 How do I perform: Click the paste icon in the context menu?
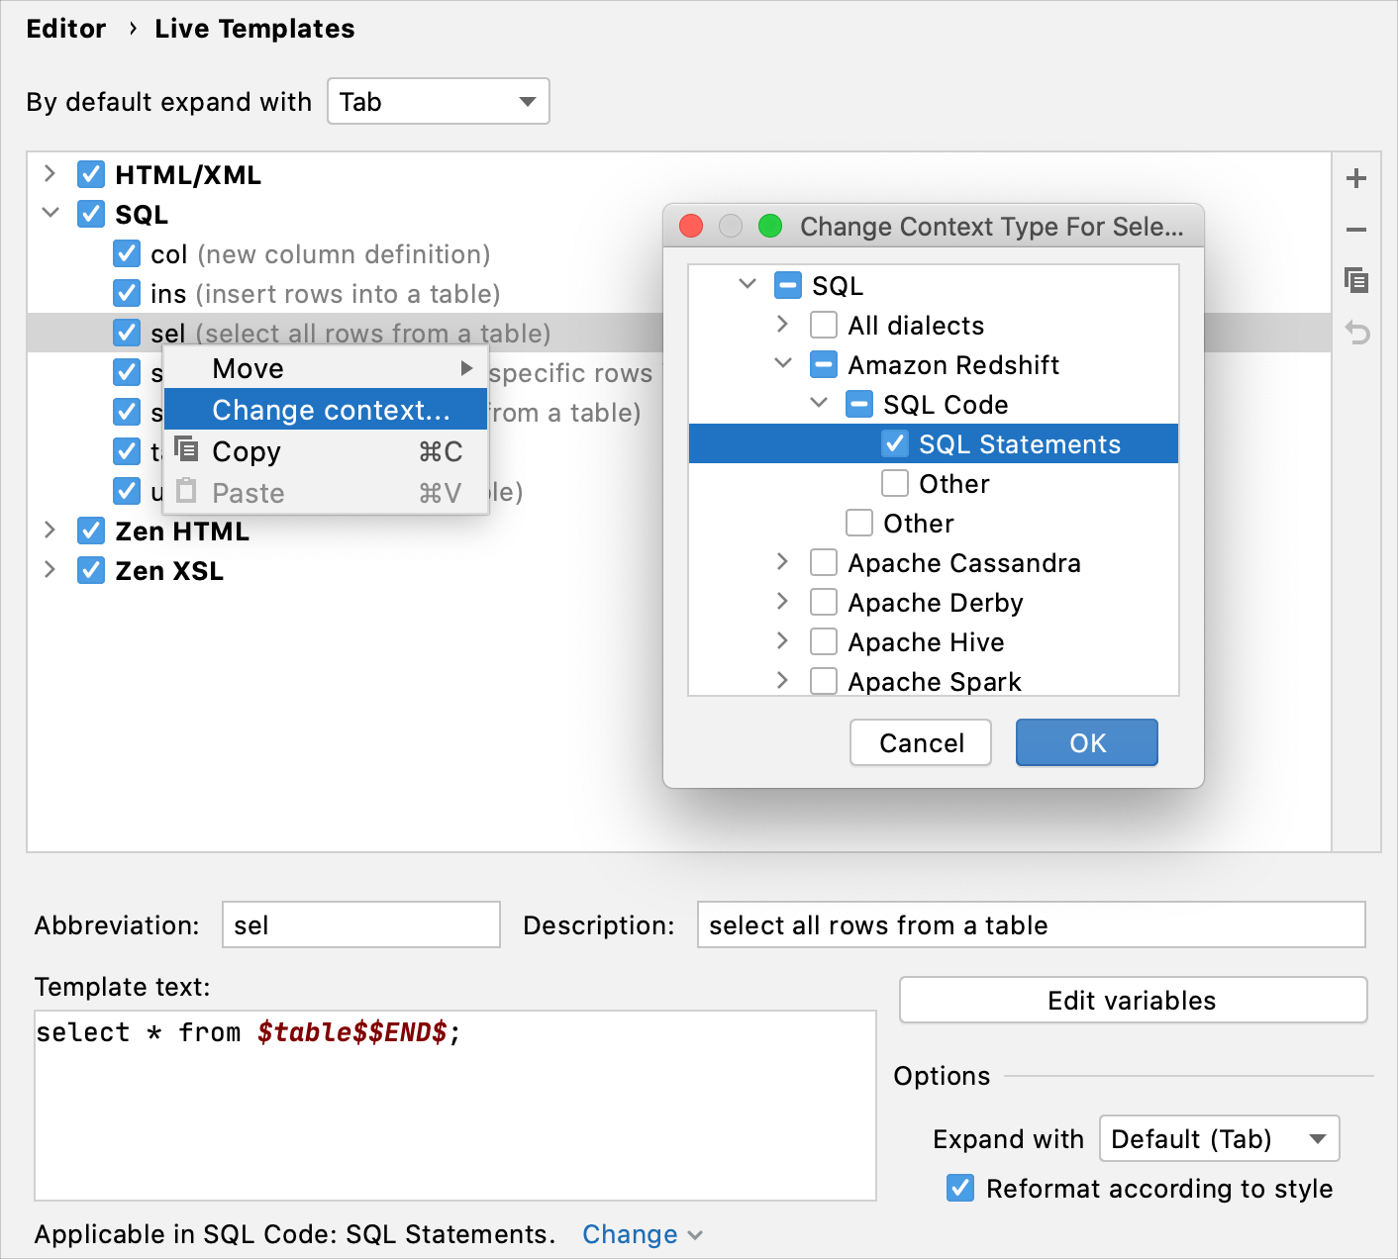pos(187,492)
